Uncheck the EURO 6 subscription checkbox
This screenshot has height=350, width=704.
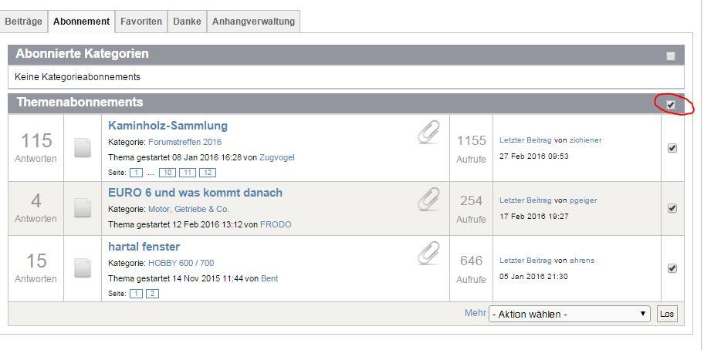(x=672, y=208)
